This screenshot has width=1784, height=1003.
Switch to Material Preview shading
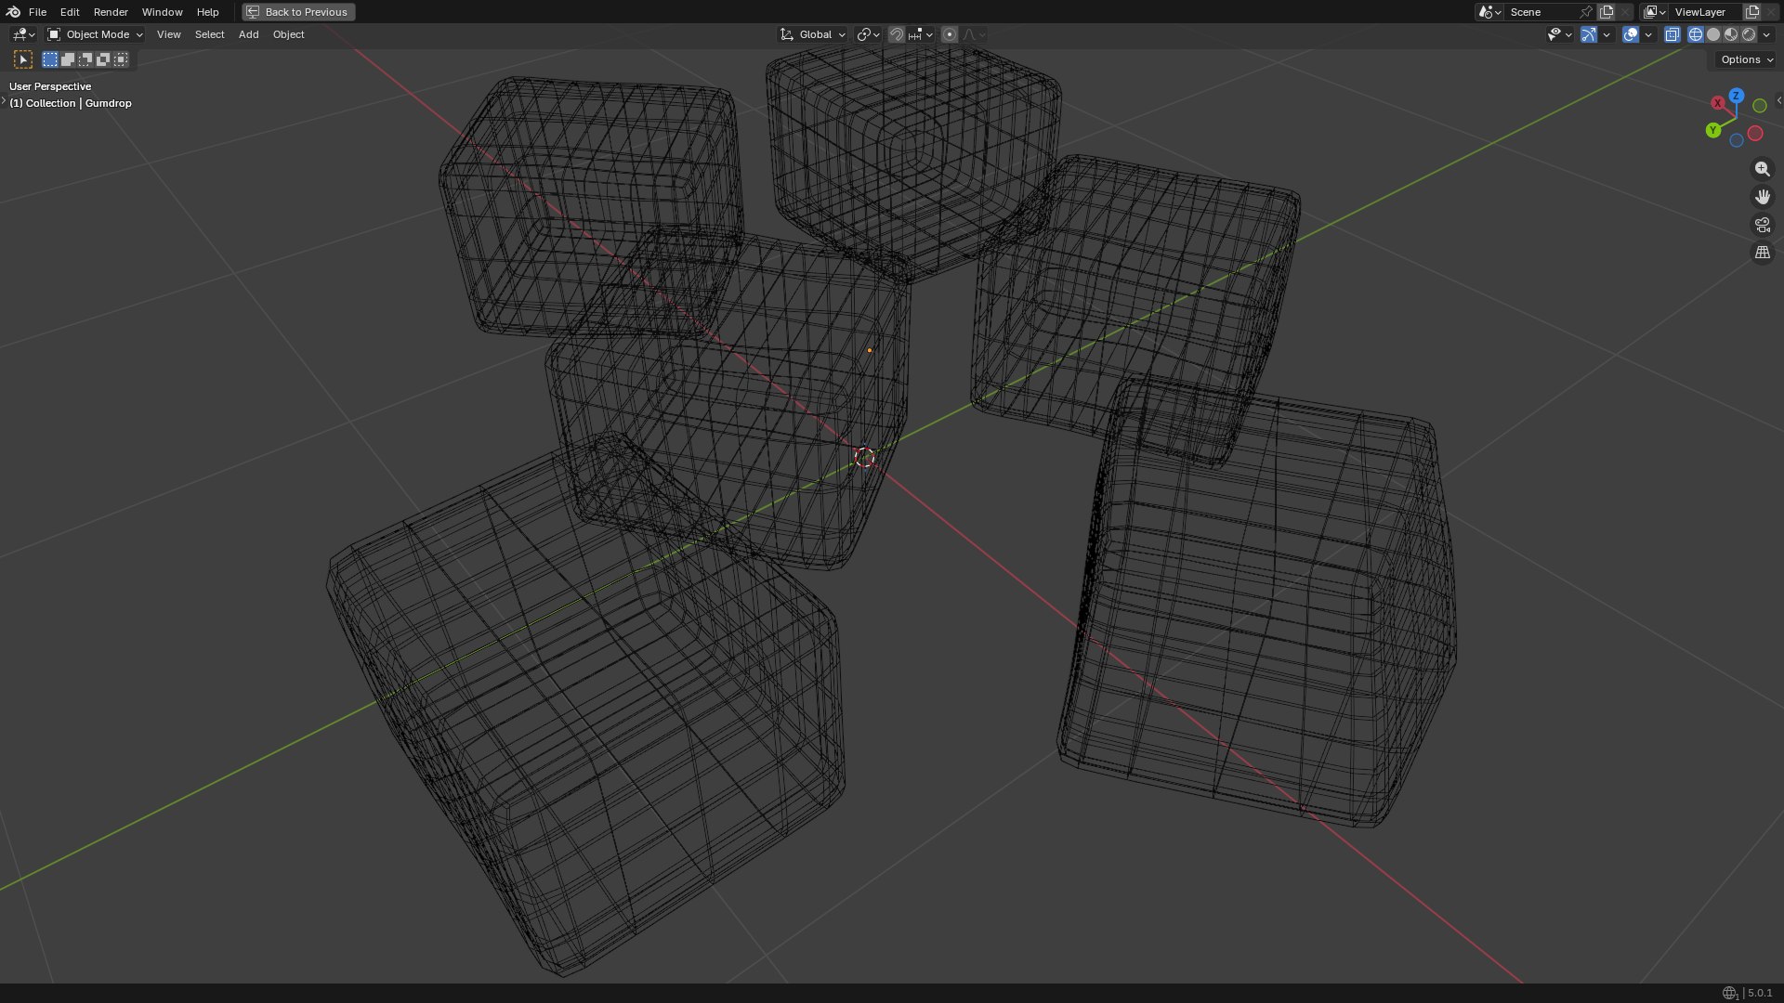(x=1731, y=34)
